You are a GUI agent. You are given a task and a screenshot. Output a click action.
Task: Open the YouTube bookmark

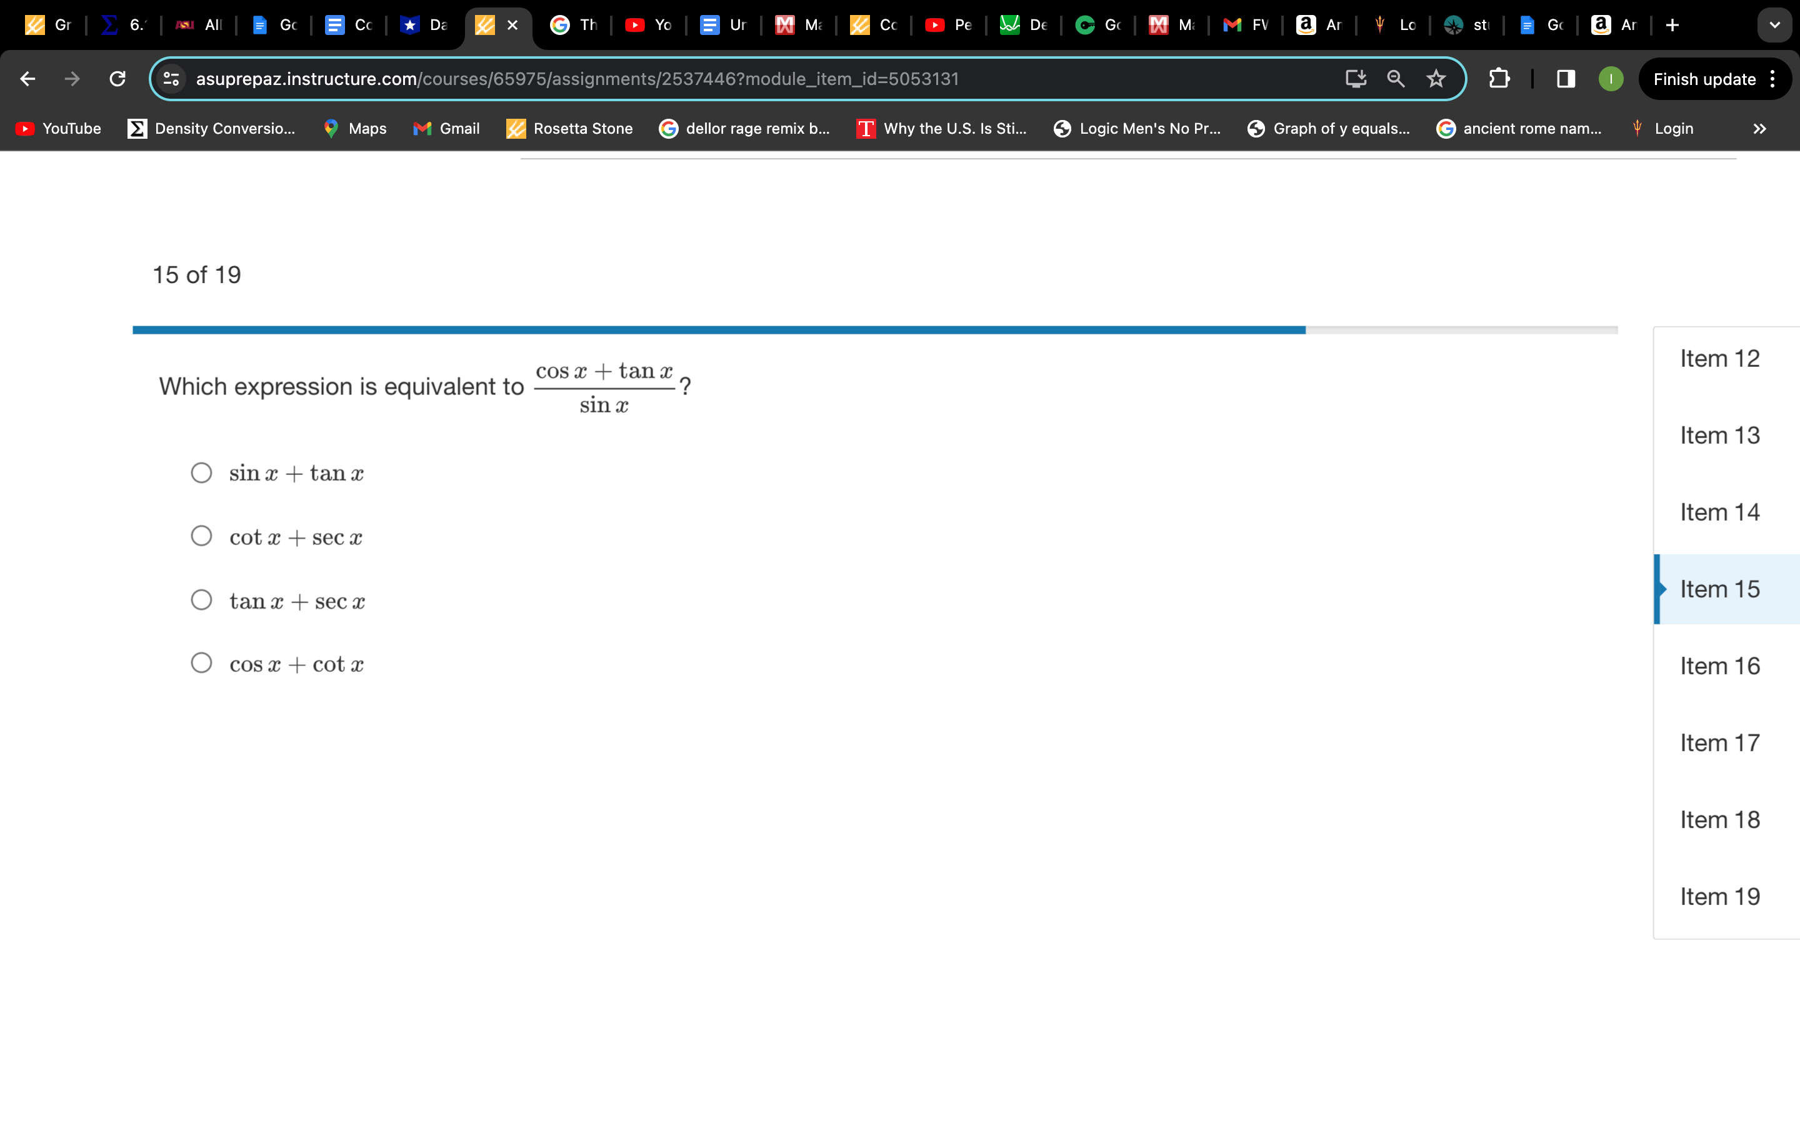pyautogui.click(x=57, y=128)
